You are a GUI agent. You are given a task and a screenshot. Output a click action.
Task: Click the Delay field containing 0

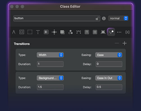(x=109, y=64)
